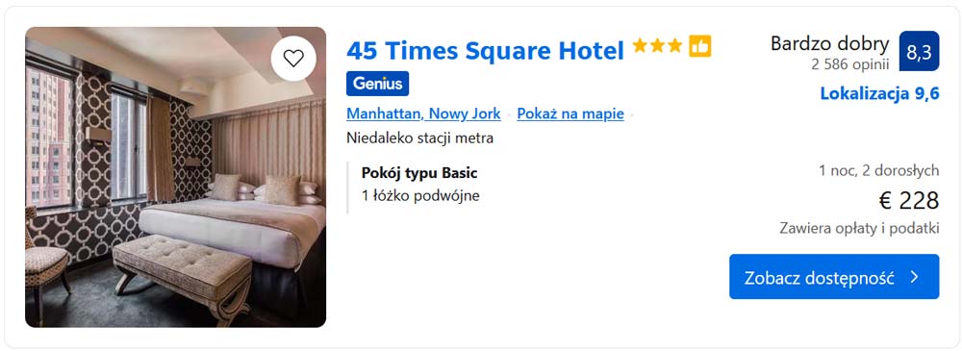The width and height of the screenshot is (962, 351).
Task: Click the Bardzo dobry rating label
Action: point(829,43)
